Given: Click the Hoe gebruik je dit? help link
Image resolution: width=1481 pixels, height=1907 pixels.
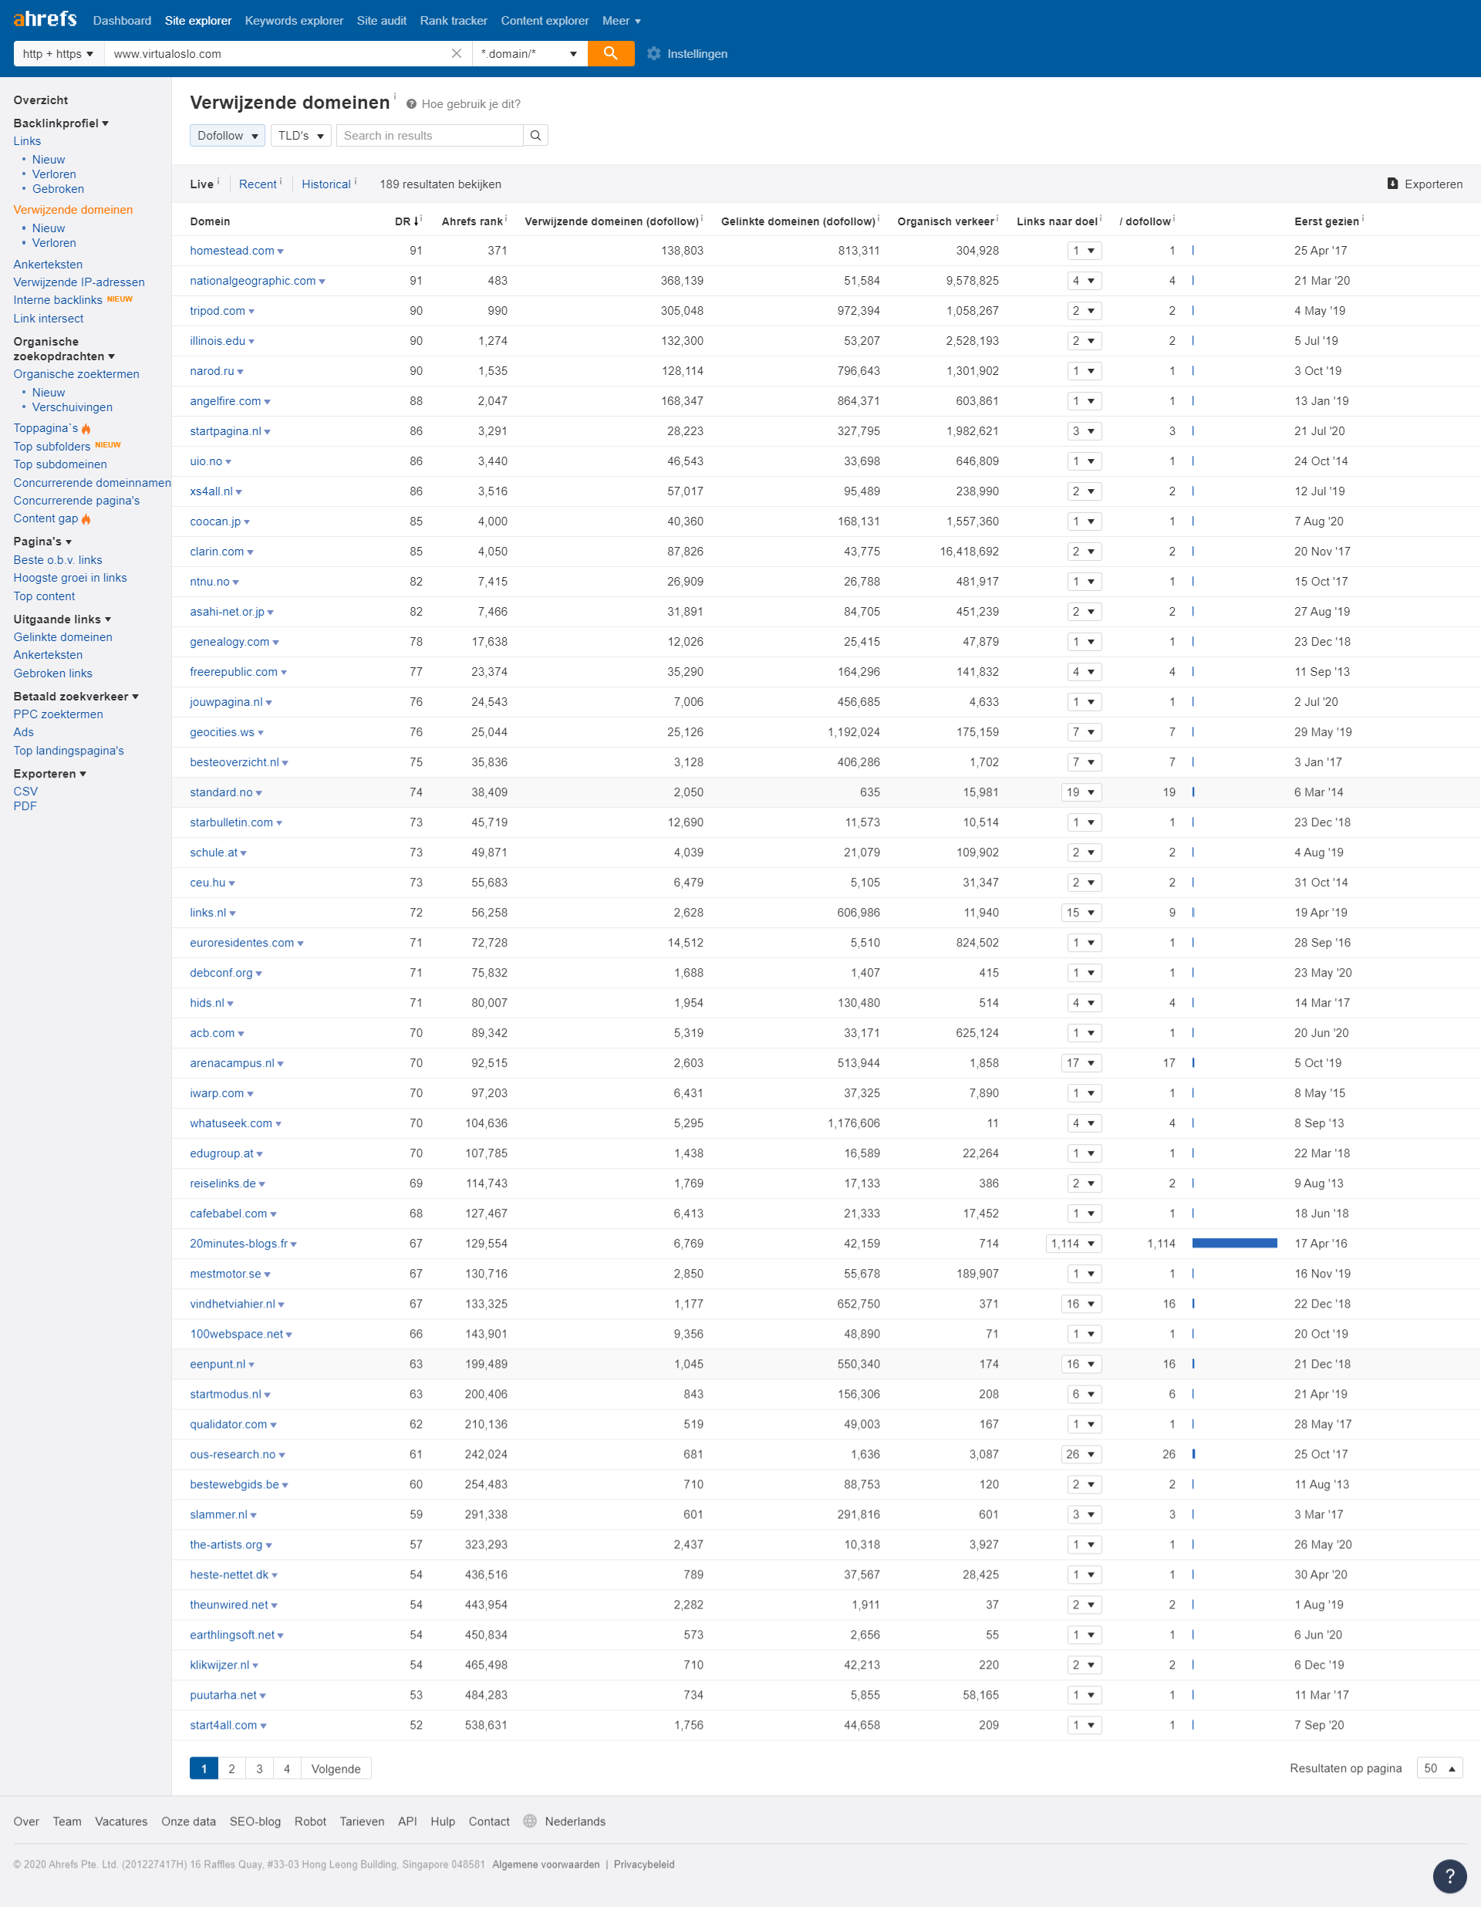Looking at the screenshot, I should point(471,104).
